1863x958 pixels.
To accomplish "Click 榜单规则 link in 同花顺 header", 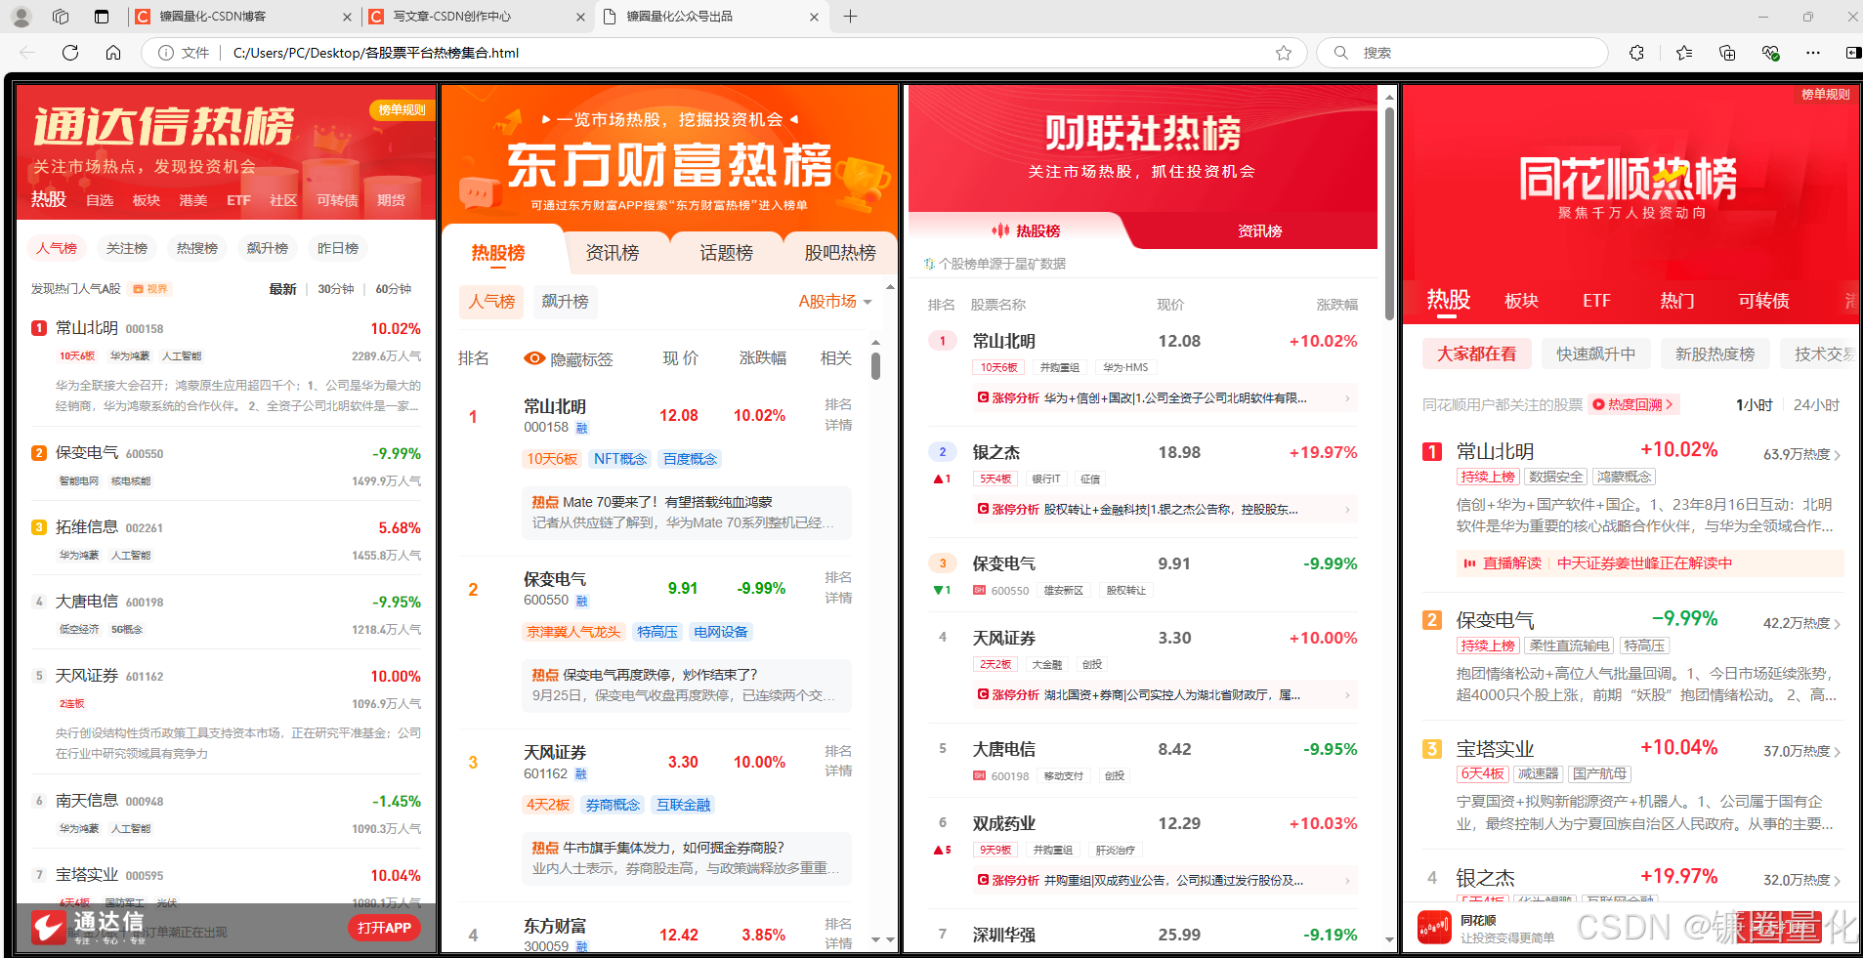I will coord(1825,95).
